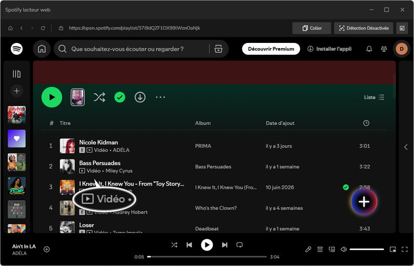
Task: Open Miley Cyrus artist link
Action: 119,171
